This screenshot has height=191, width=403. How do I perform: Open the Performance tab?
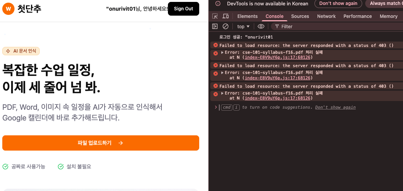[358, 16]
